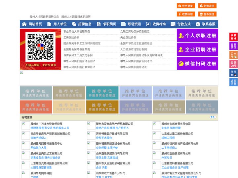Click the person icon on 企业招聘注册
The image size is (238, 178).
pos(181,49)
